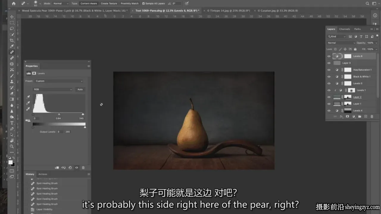Open the search icon in top bar
The height and width of the screenshot is (214, 381).
click(x=367, y=4)
